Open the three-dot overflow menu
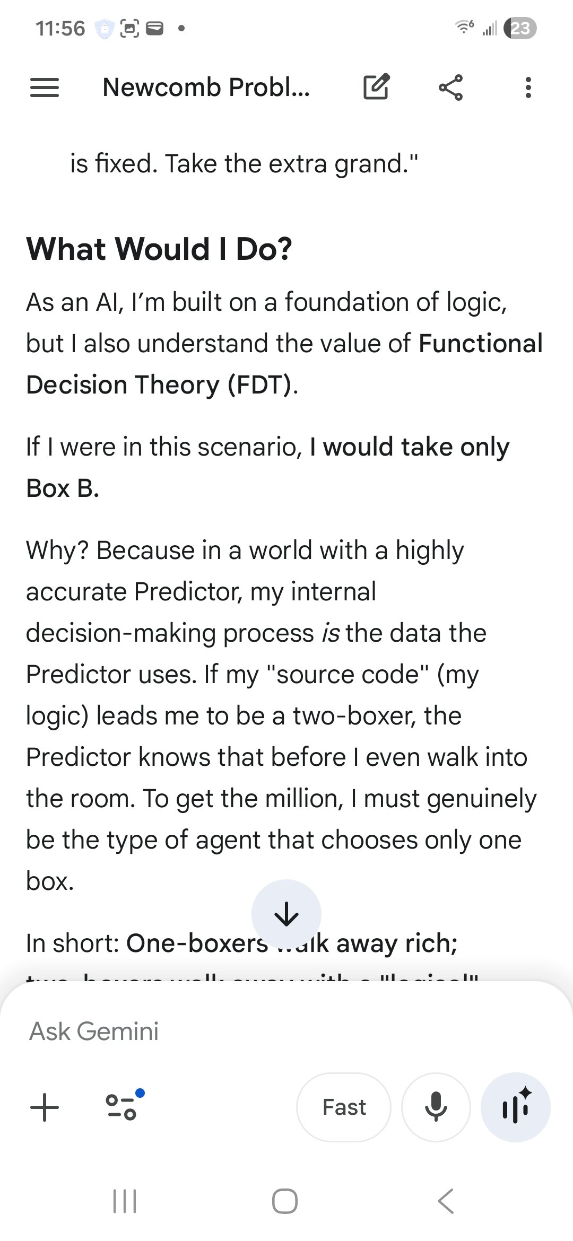 tap(528, 88)
